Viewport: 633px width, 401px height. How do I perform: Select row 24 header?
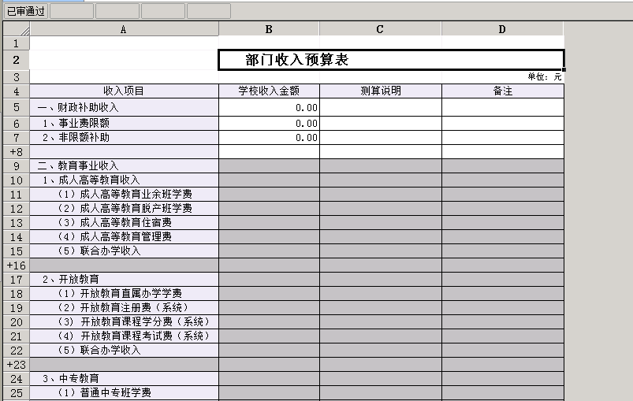coord(16,378)
